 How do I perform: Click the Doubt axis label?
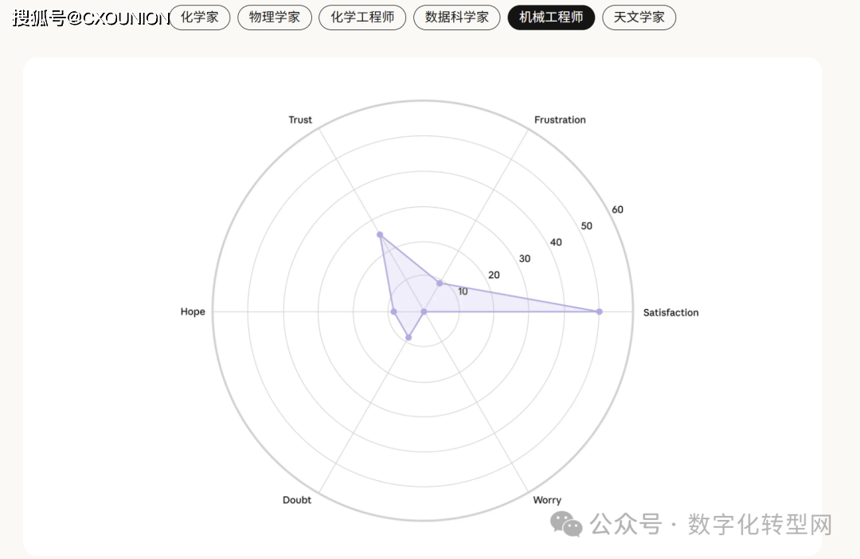tap(297, 500)
